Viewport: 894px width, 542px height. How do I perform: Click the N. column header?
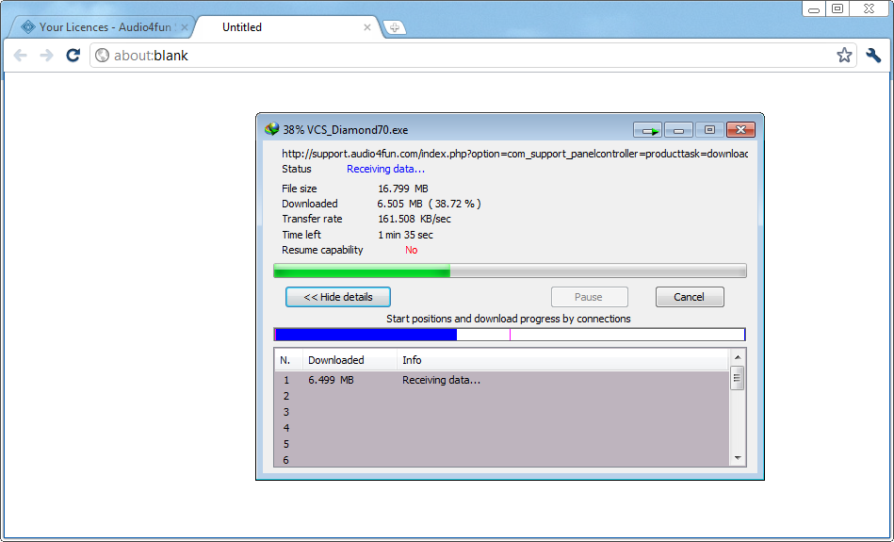pos(288,360)
